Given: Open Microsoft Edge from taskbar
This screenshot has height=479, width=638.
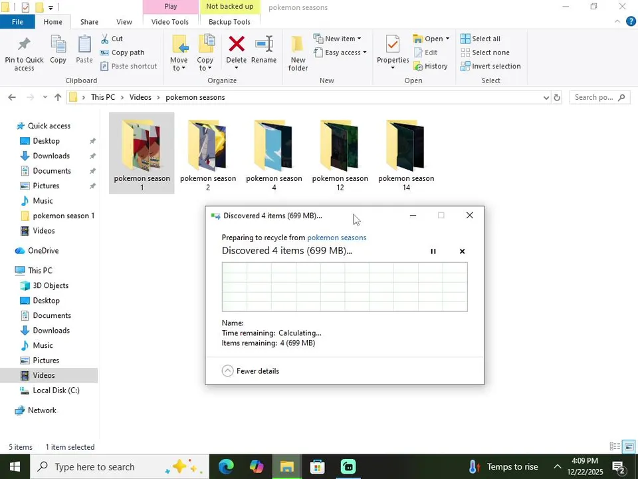Looking at the screenshot, I should (226, 467).
